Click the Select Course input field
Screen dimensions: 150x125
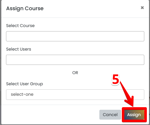(75, 36)
